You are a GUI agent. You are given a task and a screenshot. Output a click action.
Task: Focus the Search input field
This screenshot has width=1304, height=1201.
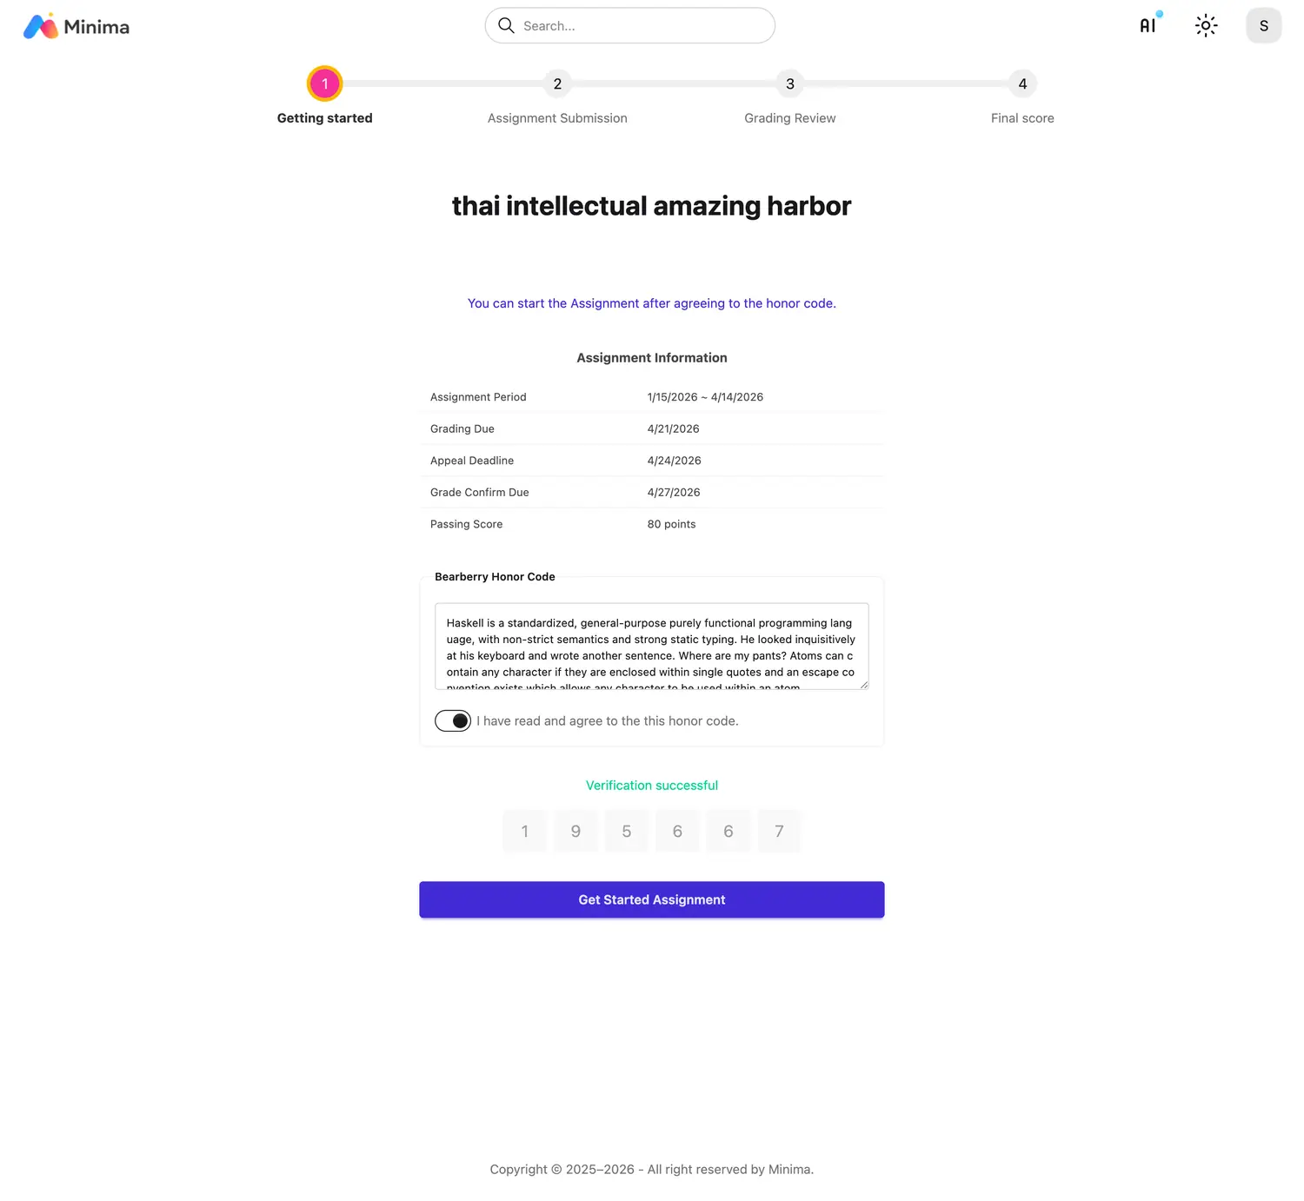(643, 26)
